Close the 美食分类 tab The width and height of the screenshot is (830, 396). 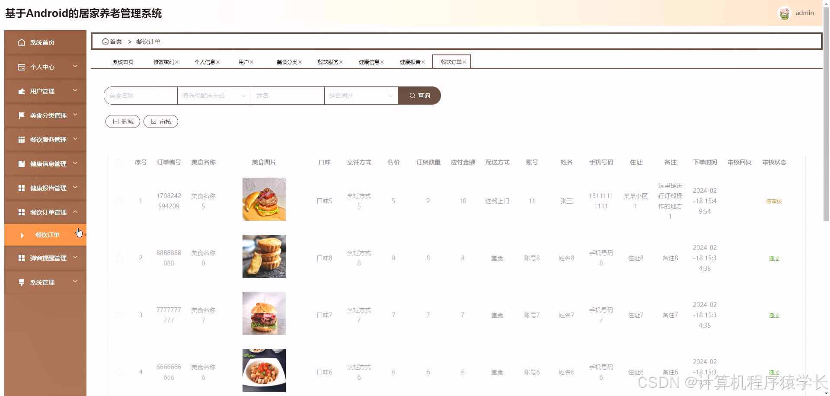[300, 62]
